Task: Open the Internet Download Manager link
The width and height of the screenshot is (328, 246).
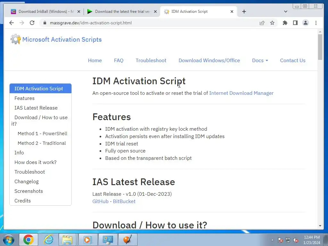Action: [241, 93]
